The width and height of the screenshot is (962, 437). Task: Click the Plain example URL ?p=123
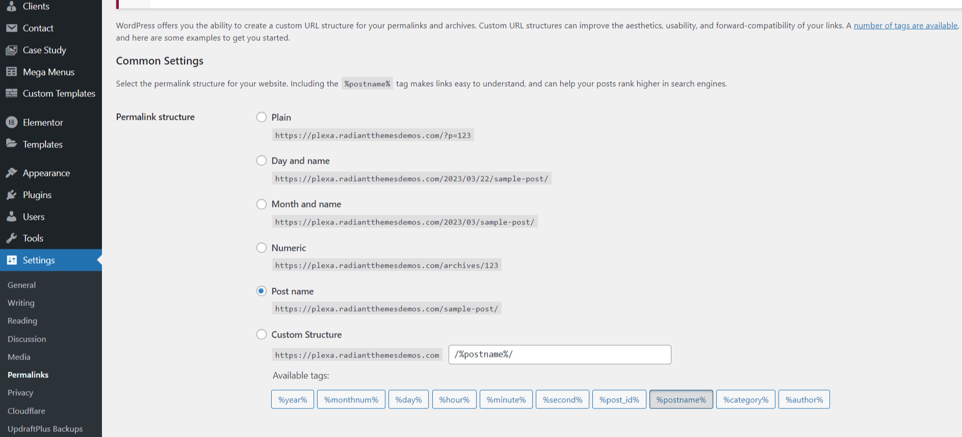[373, 135]
